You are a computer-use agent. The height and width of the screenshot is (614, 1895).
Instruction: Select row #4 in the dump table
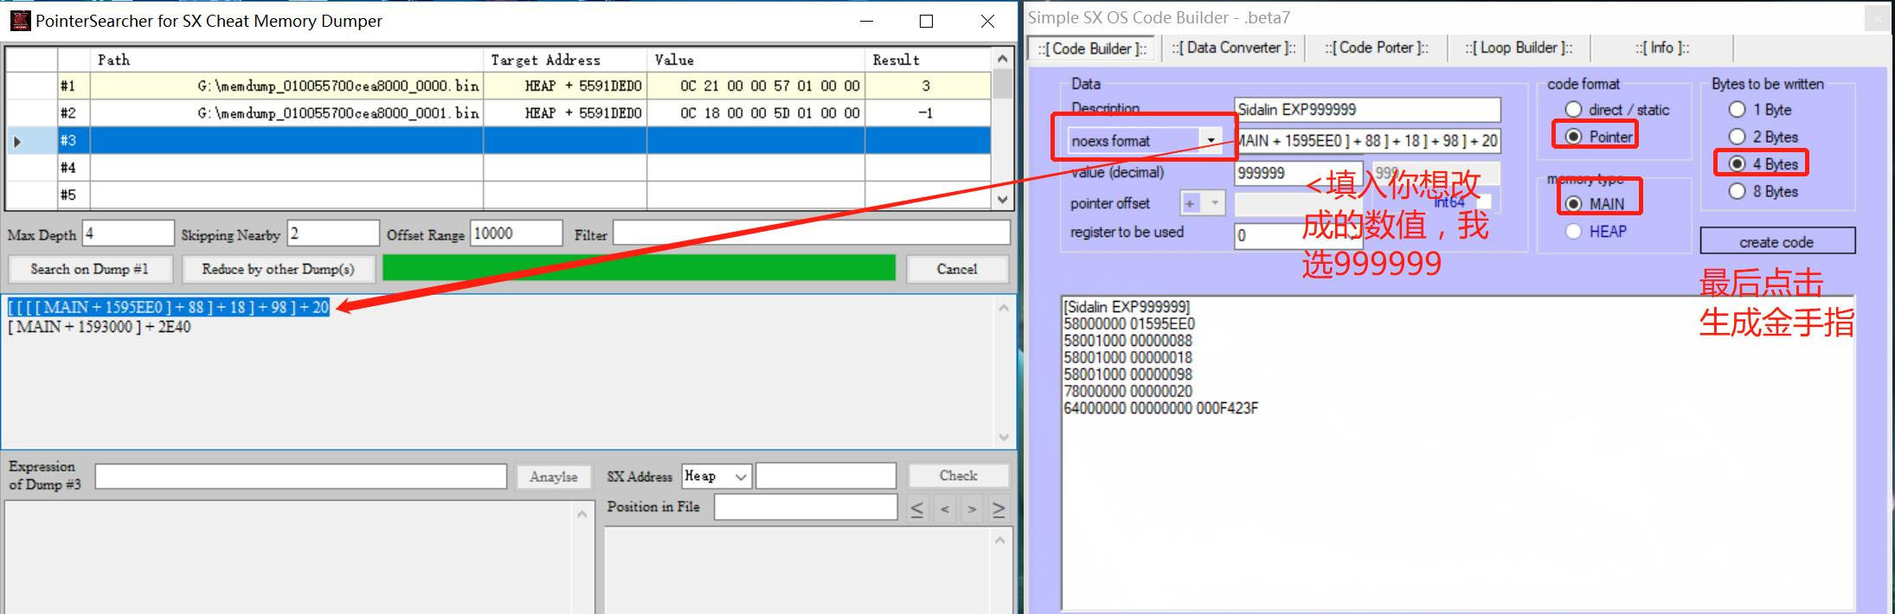click(x=498, y=168)
